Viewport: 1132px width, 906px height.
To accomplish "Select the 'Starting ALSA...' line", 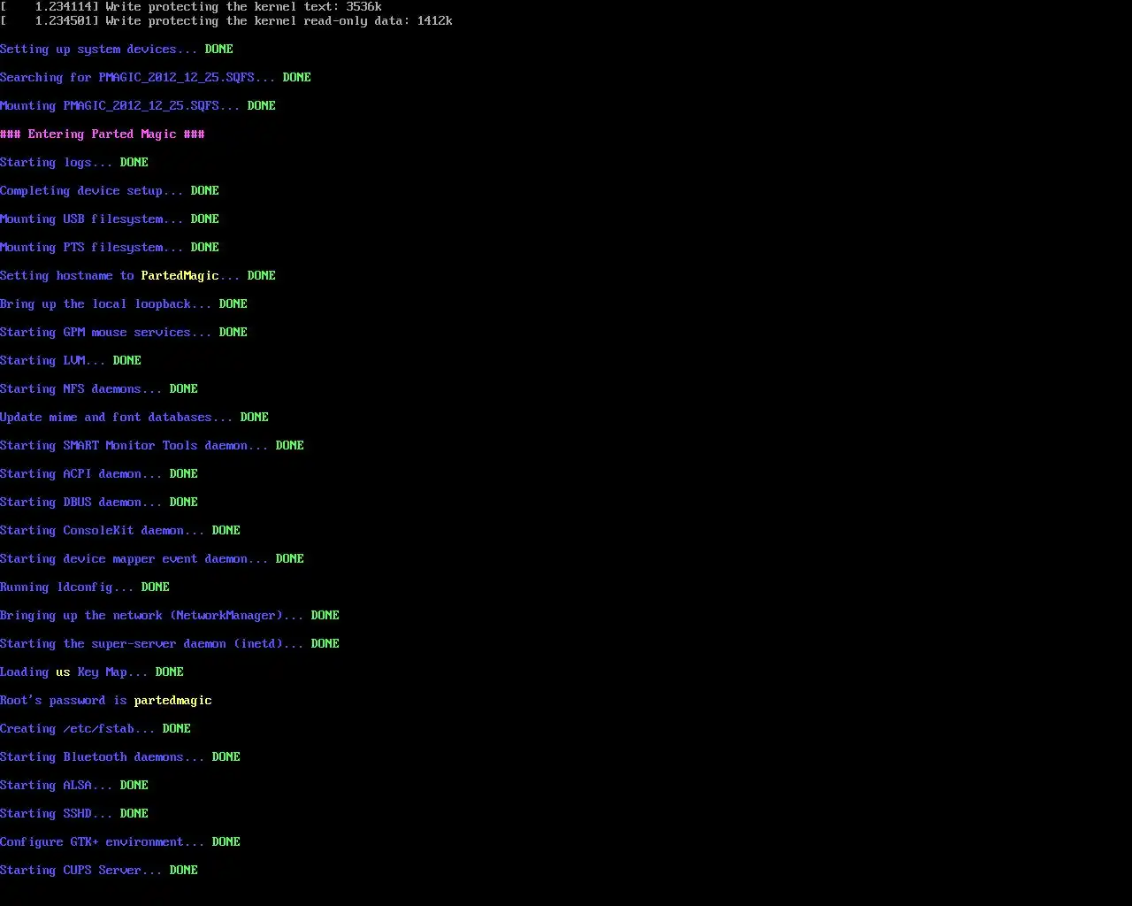I will click(74, 785).
